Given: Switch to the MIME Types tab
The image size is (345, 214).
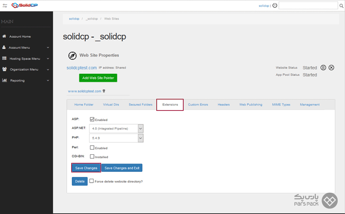Looking at the screenshot, I should (281, 104).
